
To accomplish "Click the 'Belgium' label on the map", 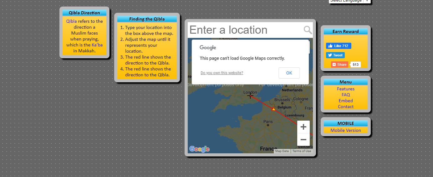I will (x=285, y=107).
